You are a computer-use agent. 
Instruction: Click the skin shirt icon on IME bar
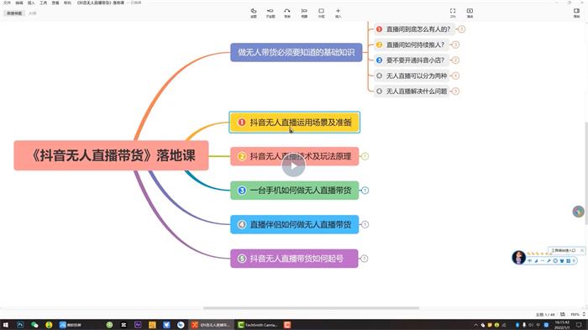(x=562, y=260)
